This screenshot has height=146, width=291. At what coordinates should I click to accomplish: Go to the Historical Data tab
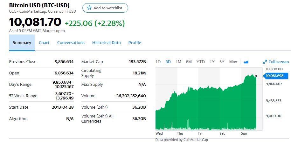tap(107, 43)
